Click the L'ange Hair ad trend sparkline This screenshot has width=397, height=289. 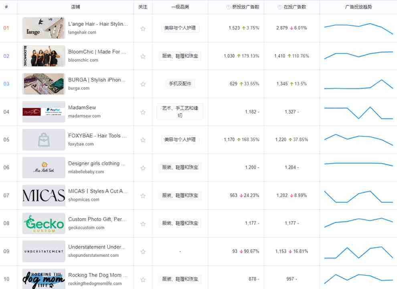(x=359, y=28)
